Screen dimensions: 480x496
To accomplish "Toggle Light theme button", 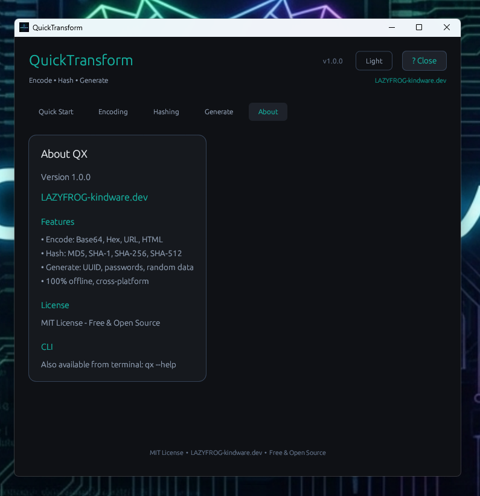I will 374,61.
